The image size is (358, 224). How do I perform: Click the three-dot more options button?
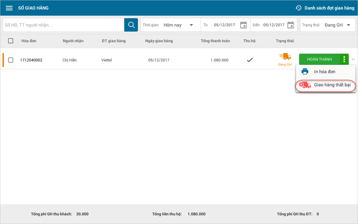(x=344, y=59)
